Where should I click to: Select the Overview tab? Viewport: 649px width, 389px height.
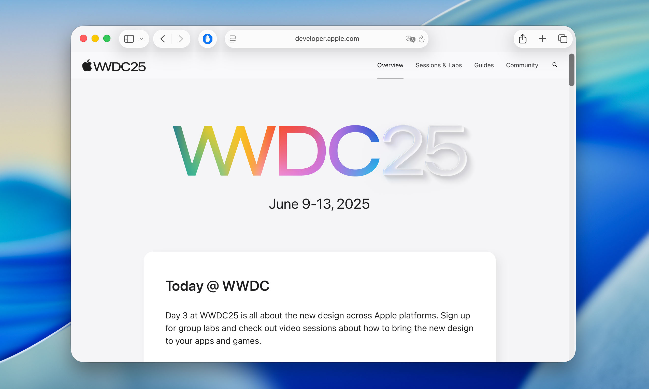[390, 65]
